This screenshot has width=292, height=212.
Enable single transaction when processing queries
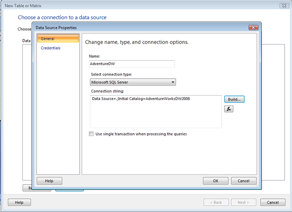[91, 134]
